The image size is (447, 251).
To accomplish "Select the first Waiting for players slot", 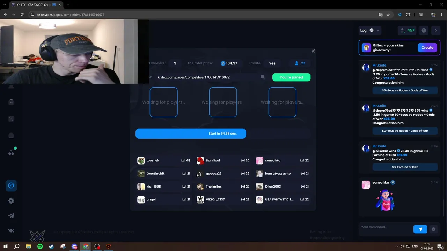I will (x=164, y=102).
